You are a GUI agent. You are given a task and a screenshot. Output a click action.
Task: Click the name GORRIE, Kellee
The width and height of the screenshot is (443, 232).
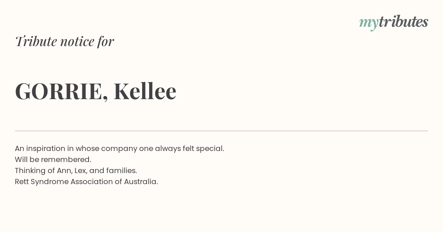[96, 91]
